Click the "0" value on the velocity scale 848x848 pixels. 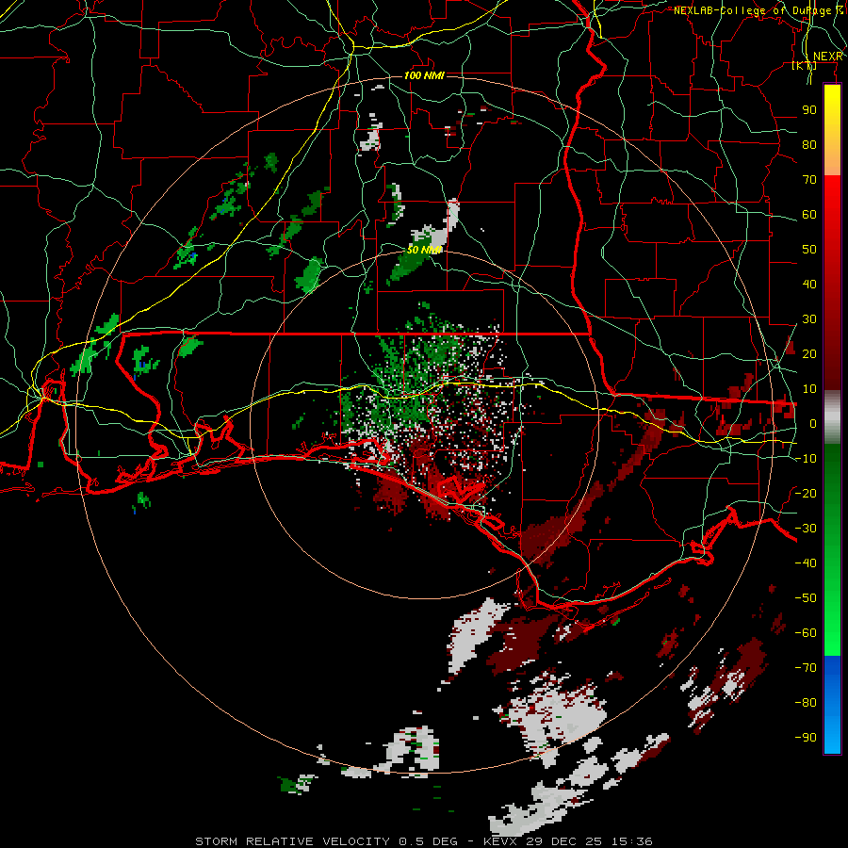pos(813,423)
